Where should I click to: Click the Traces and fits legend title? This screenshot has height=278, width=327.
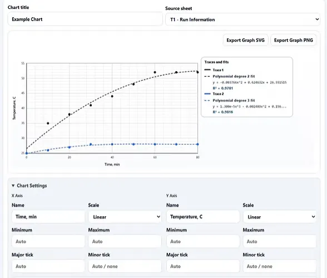point(216,62)
